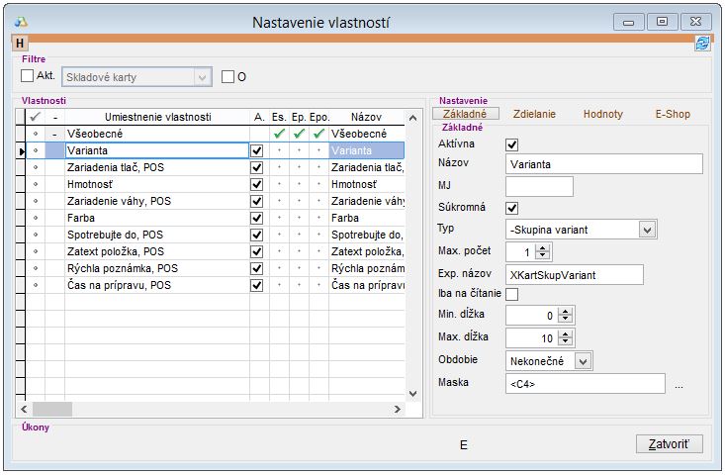Screen dimensions: 725x475
Task: Expand the Skladové karty filter dropdown
Action: [203, 76]
